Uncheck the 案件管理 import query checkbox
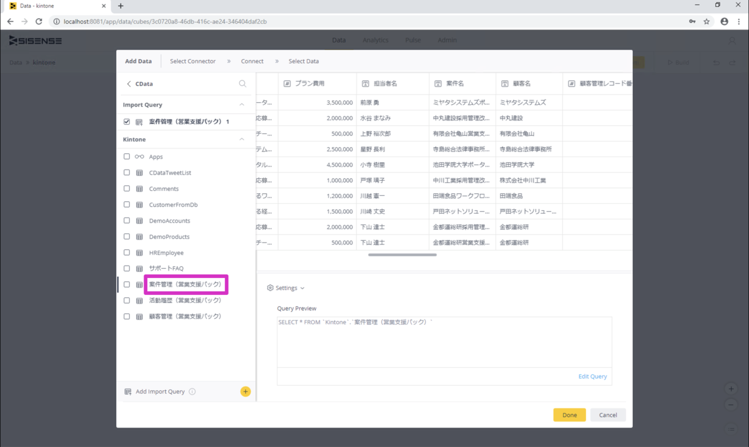This screenshot has width=749, height=447. coord(127,122)
